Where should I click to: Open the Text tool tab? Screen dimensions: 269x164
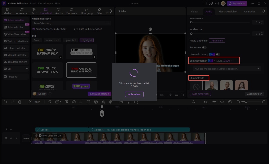(x=34, y=11)
